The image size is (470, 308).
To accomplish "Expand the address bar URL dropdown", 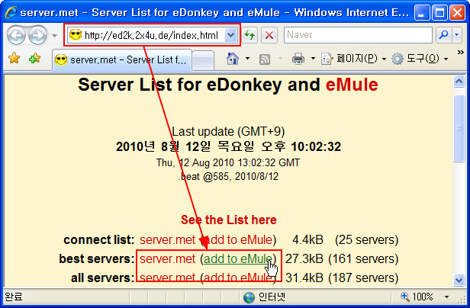I will [230, 35].
